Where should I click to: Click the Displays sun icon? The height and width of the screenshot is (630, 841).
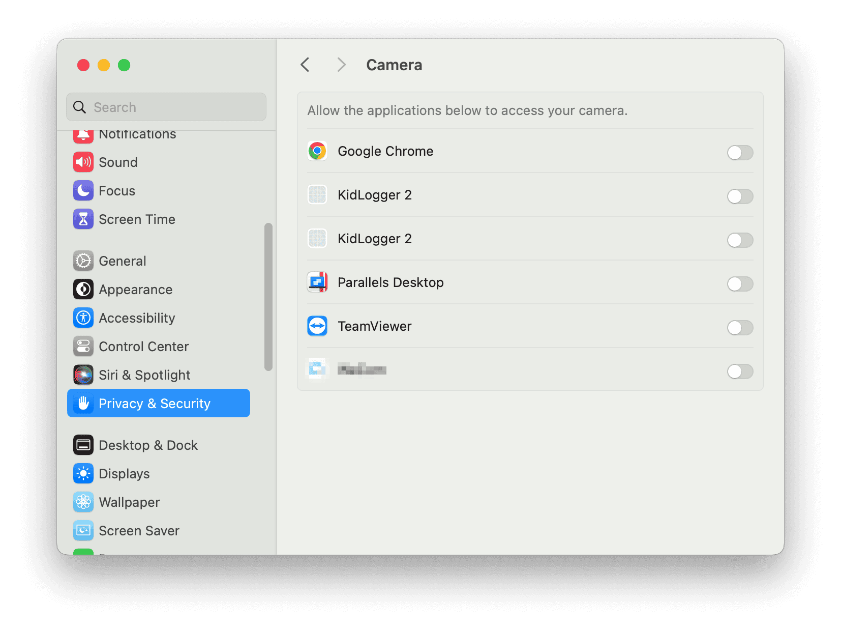click(83, 474)
